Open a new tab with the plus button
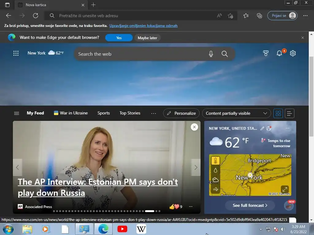 click(93, 5)
